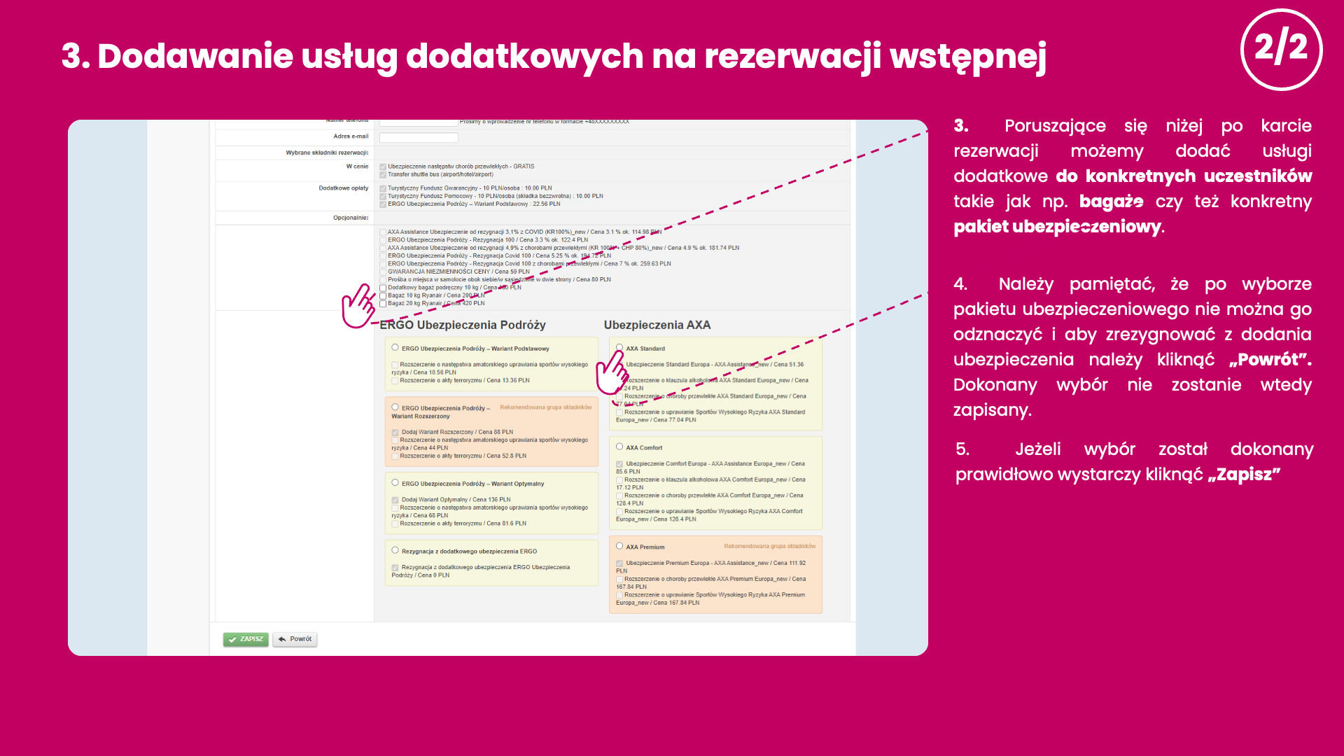The image size is (1344, 756).
Task: Toggle ERGO Wariant Podstawowy 22.56 PLN checkbox
Action: click(x=383, y=204)
